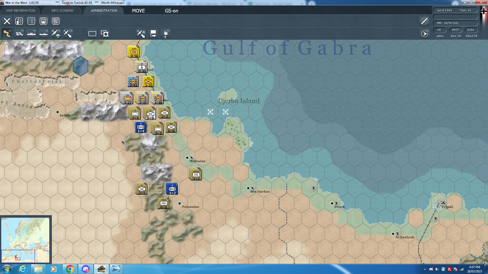Toggle the empty rectangle toolbar button
This screenshot has width=488, height=274.
[x=92, y=33]
